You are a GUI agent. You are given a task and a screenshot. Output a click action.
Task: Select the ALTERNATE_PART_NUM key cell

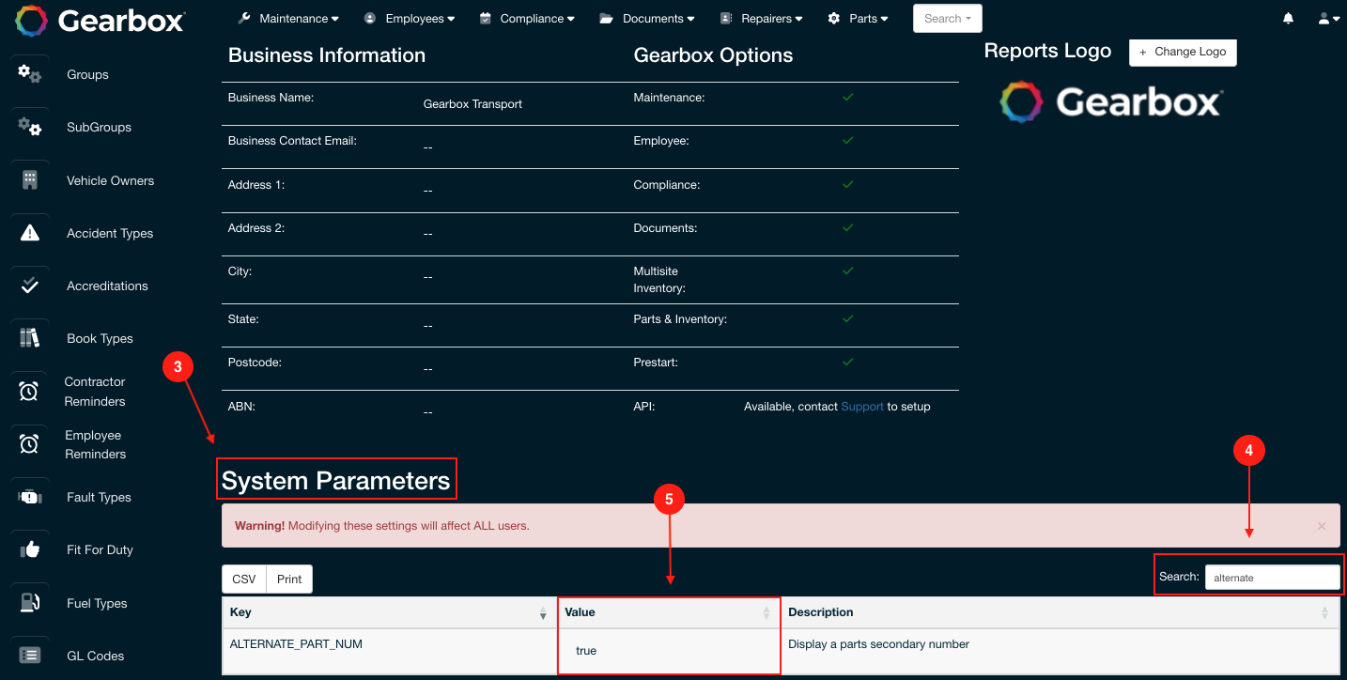coord(389,650)
